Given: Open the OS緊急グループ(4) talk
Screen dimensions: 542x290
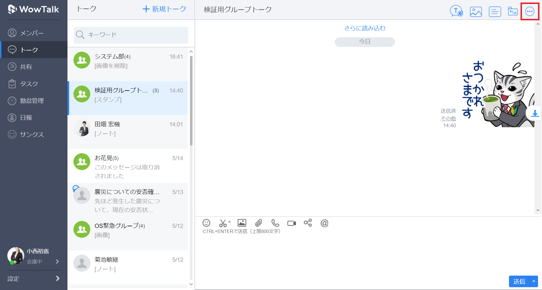Looking at the screenshot, I should click(x=128, y=234).
